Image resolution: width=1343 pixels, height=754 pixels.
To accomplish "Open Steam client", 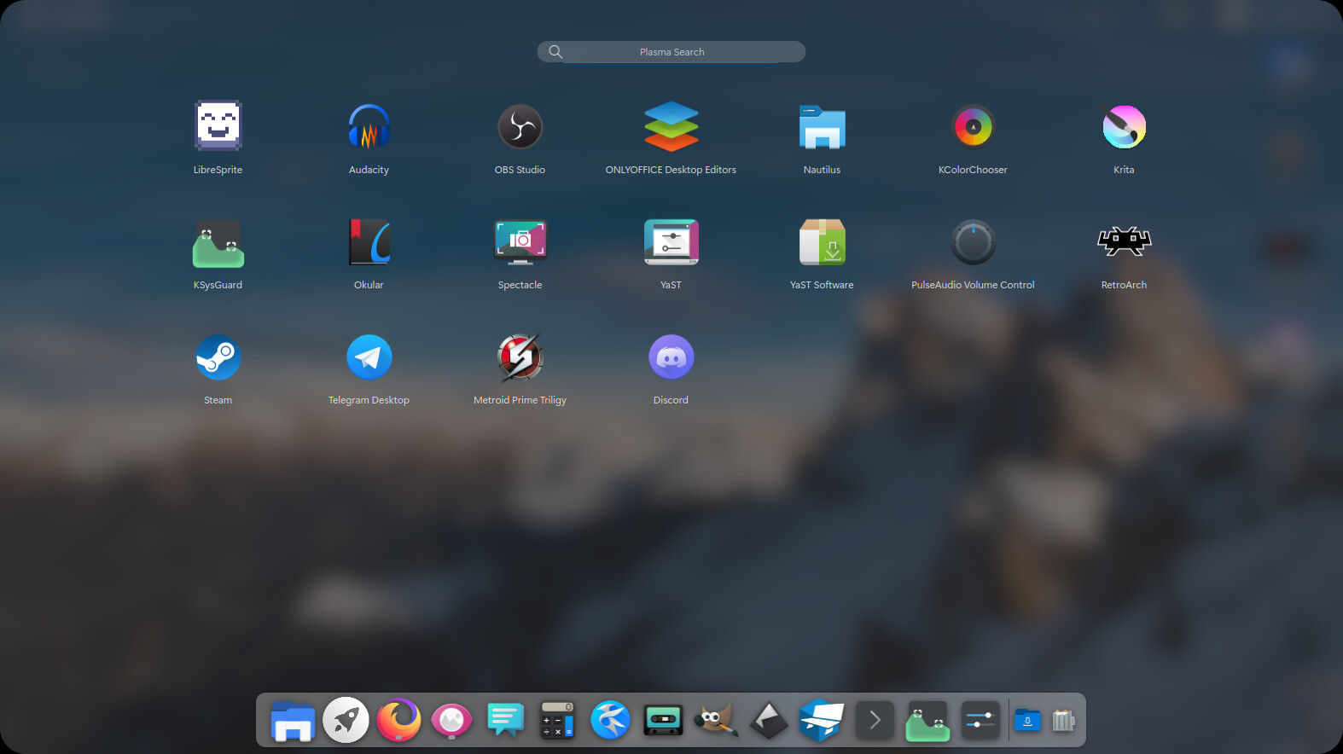I will click(218, 357).
